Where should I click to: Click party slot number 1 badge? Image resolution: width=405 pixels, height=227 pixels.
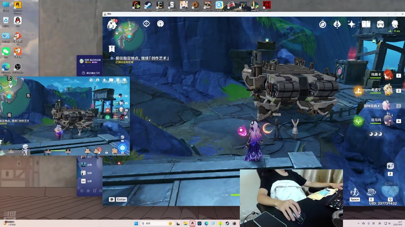(x=398, y=75)
